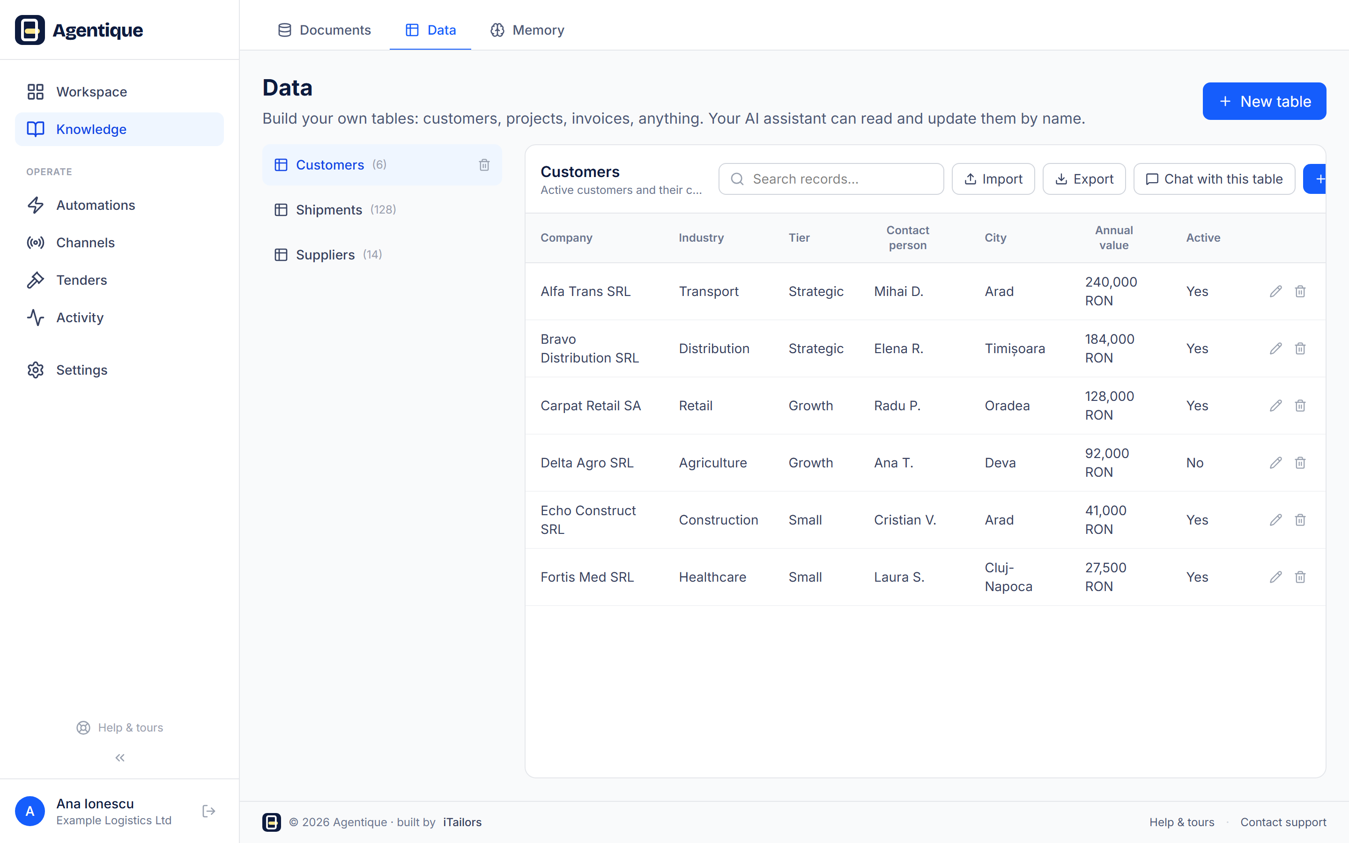
Task: Click the Agentique logo icon in the sidebar
Action: coord(30,30)
